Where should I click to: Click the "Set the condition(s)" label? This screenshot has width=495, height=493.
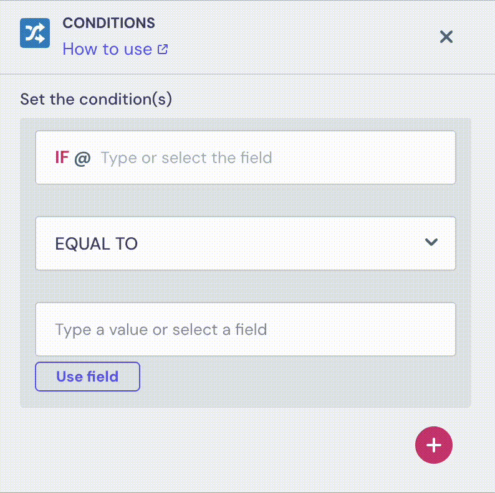point(96,99)
